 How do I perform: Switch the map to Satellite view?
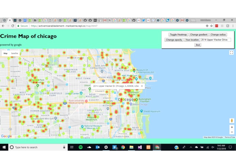(15, 53)
